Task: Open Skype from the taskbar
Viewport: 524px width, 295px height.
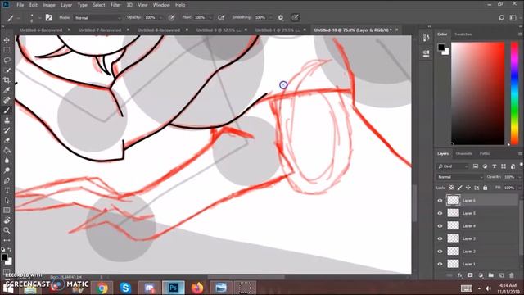Action: pos(125,288)
